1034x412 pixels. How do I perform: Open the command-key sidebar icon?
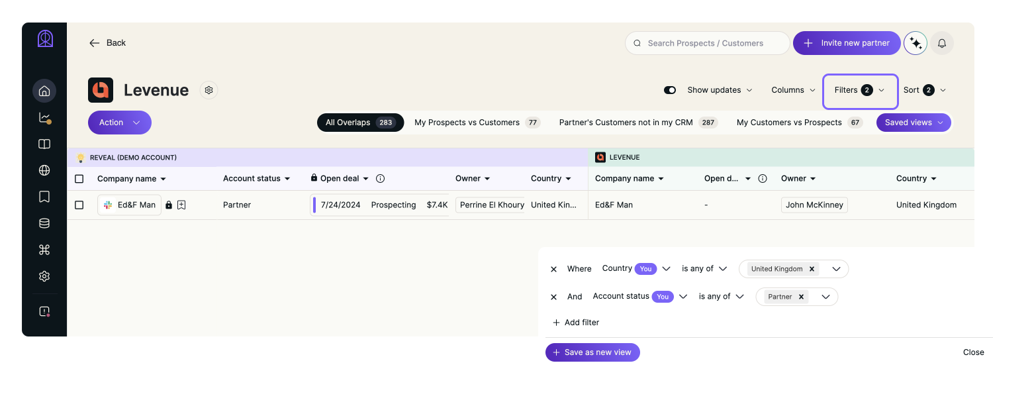(44, 250)
